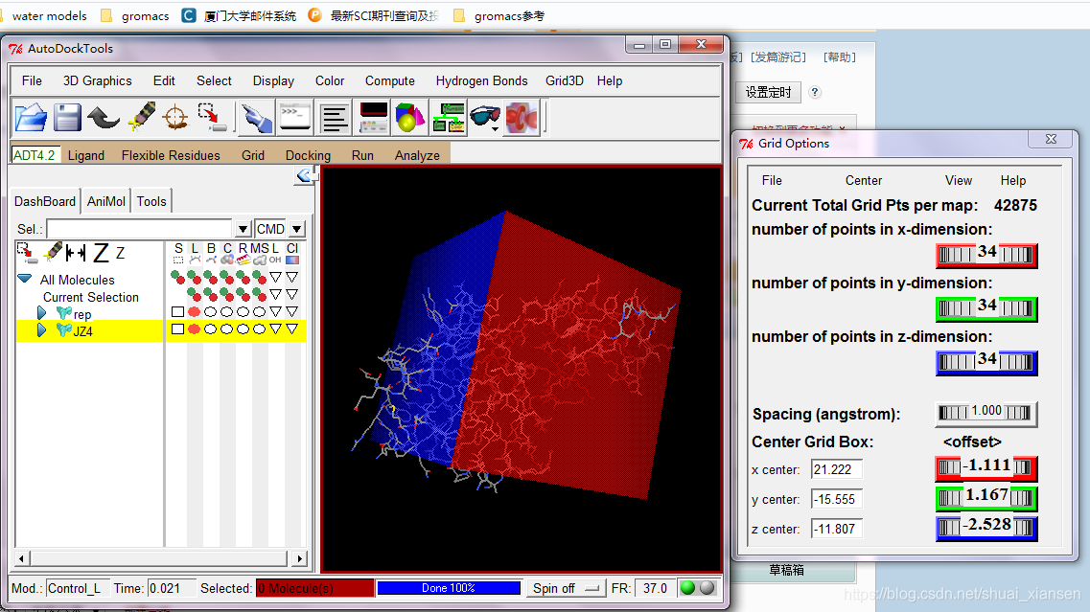Click the 帮助 link in browser
Viewport: 1090px width, 612px height.
[x=840, y=57]
